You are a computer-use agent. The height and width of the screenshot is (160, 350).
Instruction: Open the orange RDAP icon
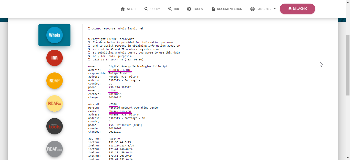click(55, 81)
